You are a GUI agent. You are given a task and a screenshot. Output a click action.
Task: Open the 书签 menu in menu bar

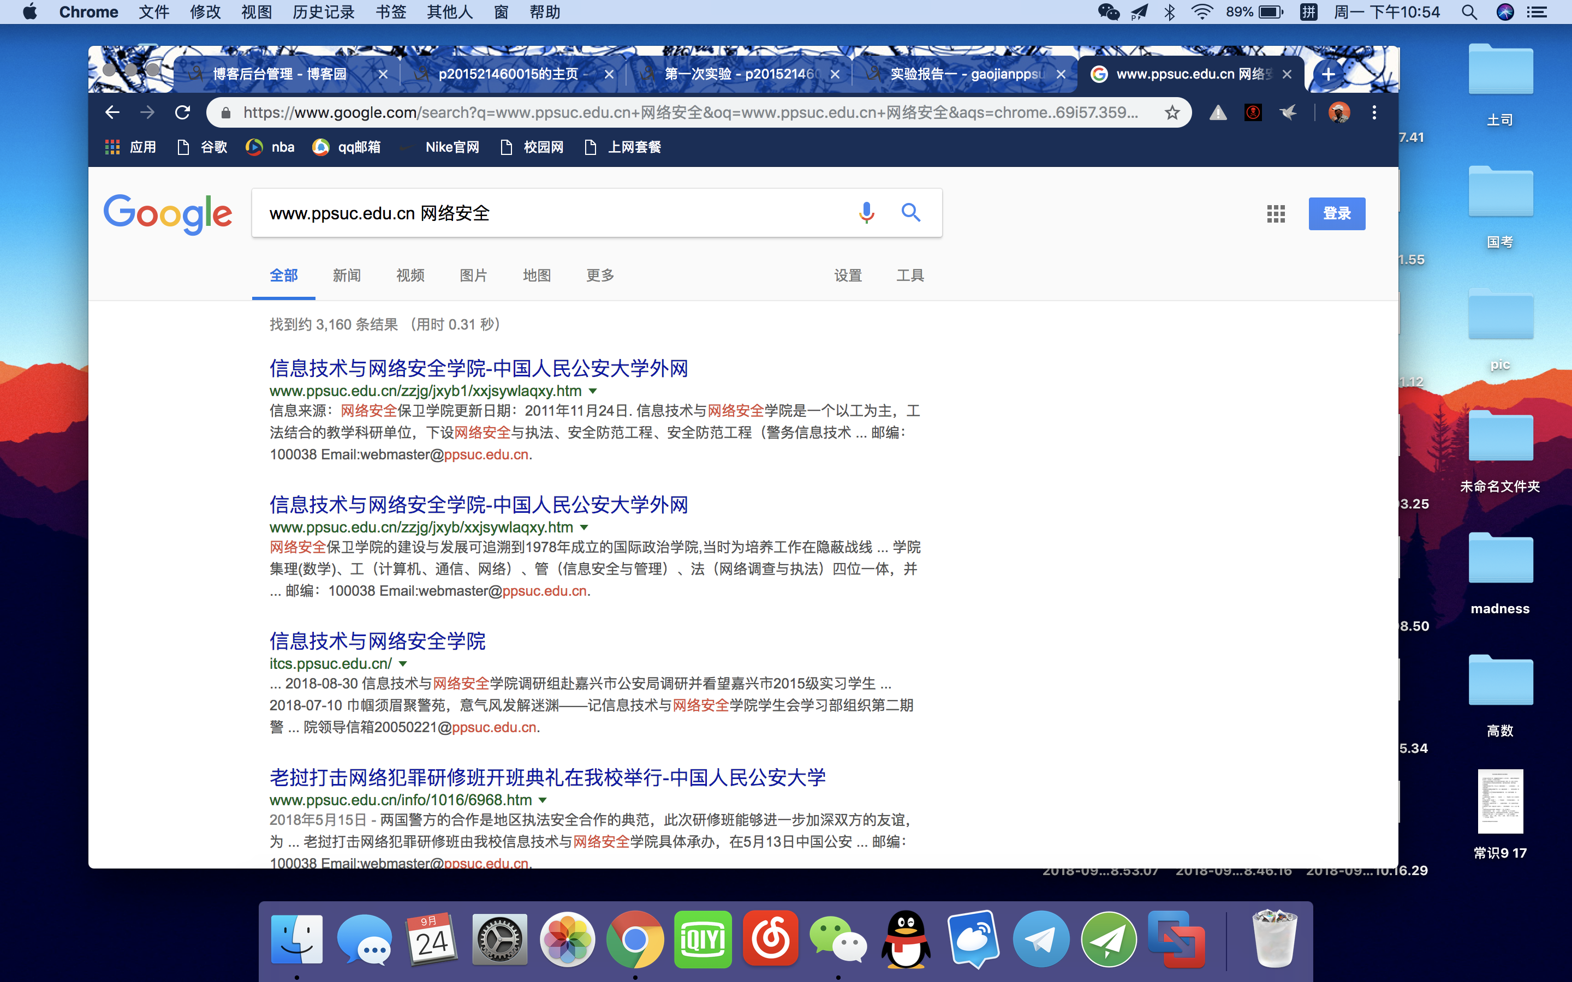(391, 11)
